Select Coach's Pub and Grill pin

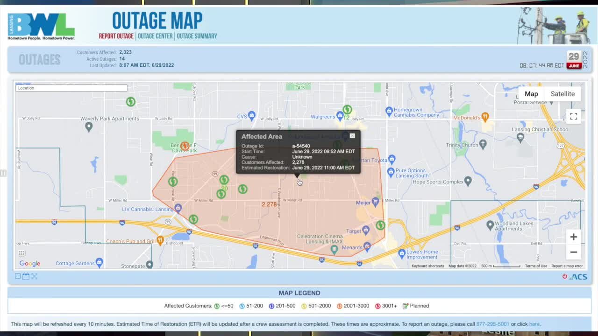click(x=160, y=240)
